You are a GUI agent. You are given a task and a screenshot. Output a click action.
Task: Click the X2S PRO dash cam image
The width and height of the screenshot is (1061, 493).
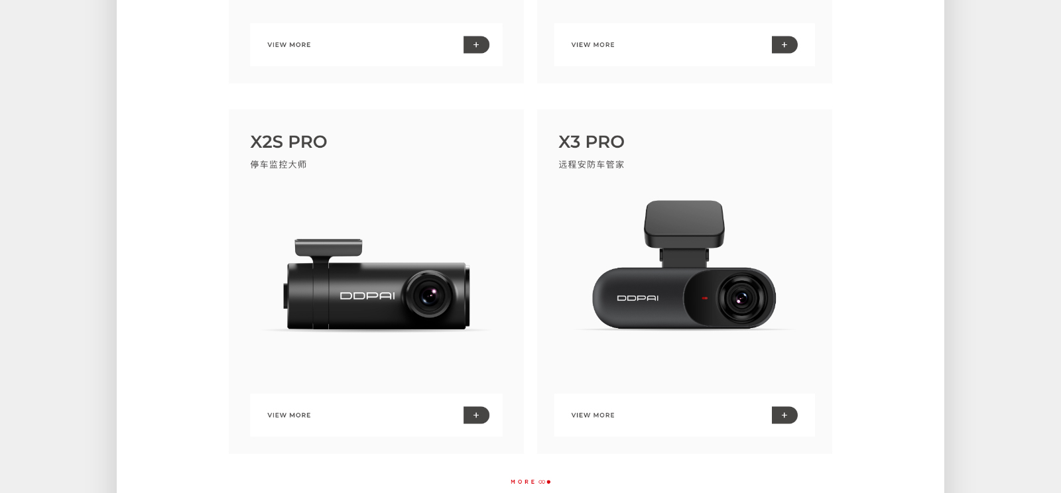coord(377,285)
